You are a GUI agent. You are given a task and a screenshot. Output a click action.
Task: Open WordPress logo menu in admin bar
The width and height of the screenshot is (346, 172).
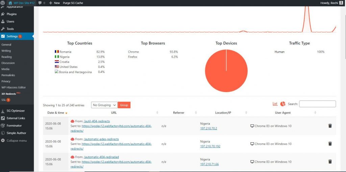pos(3,3)
